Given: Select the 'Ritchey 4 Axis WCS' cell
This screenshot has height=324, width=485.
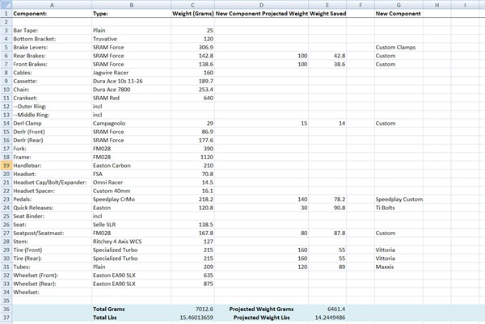Looking at the screenshot, I should point(131,242).
